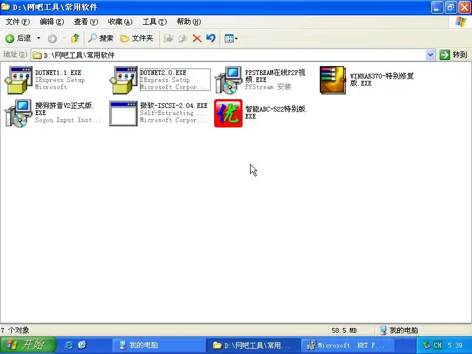Launch Internet Explorer from quick launch
Screen dimensions: 472x354
pyautogui.click(x=68, y=345)
